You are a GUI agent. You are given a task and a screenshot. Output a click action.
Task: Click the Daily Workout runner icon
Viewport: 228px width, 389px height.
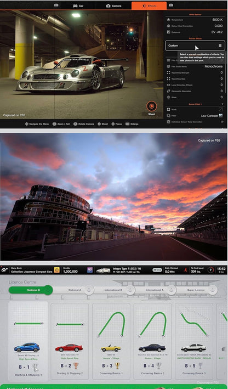click(x=185, y=270)
